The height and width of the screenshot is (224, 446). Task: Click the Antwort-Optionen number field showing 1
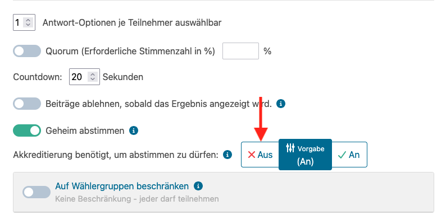(24, 22)
